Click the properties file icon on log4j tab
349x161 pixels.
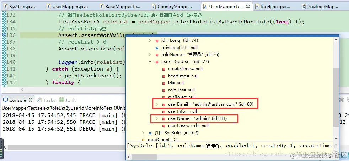[x=257, y=7]
